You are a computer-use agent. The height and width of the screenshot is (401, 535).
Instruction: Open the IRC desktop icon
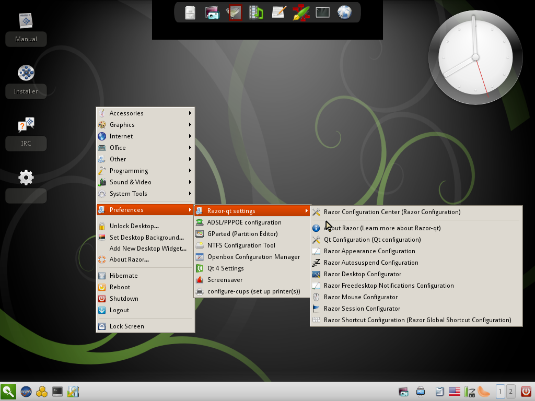click(26, 125)
